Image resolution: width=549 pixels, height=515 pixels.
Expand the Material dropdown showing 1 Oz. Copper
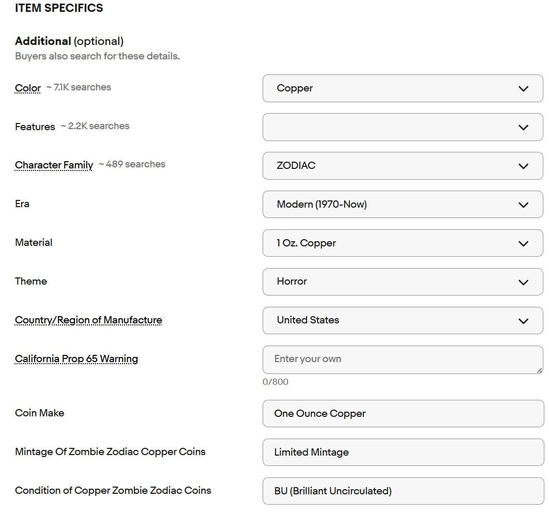click(x=393, y=243)
